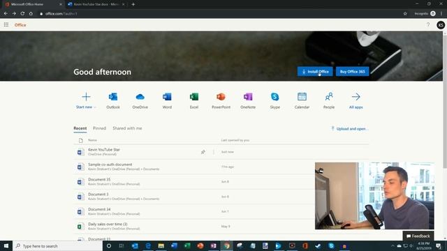Image resolution: width=447 pixels, height=251 pixels.
Task: Show all apps with the arrow icon
Action: [356, 100]
